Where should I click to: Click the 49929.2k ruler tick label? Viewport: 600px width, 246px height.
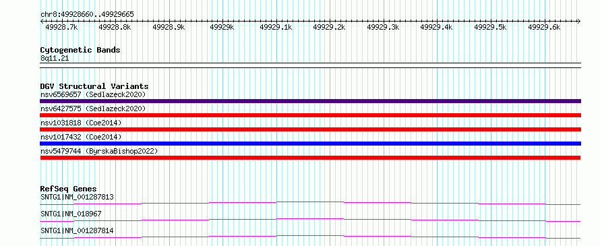[329, 27]
